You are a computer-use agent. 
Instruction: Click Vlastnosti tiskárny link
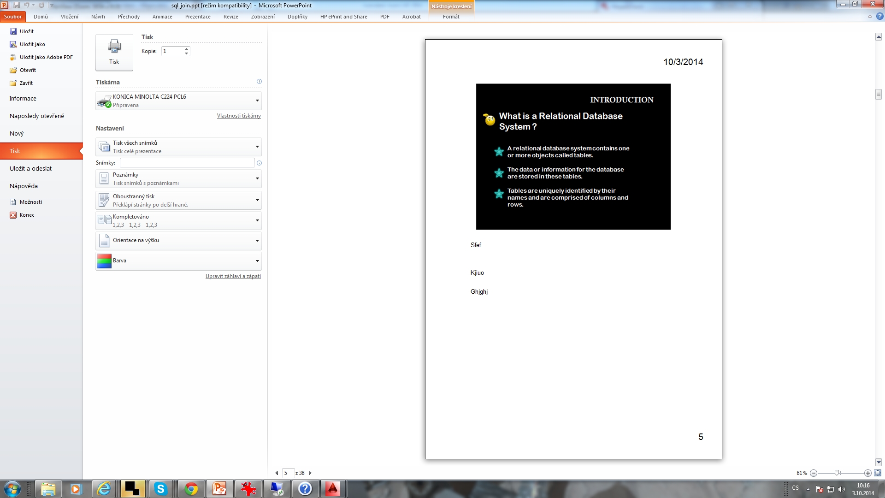[239, 116]
